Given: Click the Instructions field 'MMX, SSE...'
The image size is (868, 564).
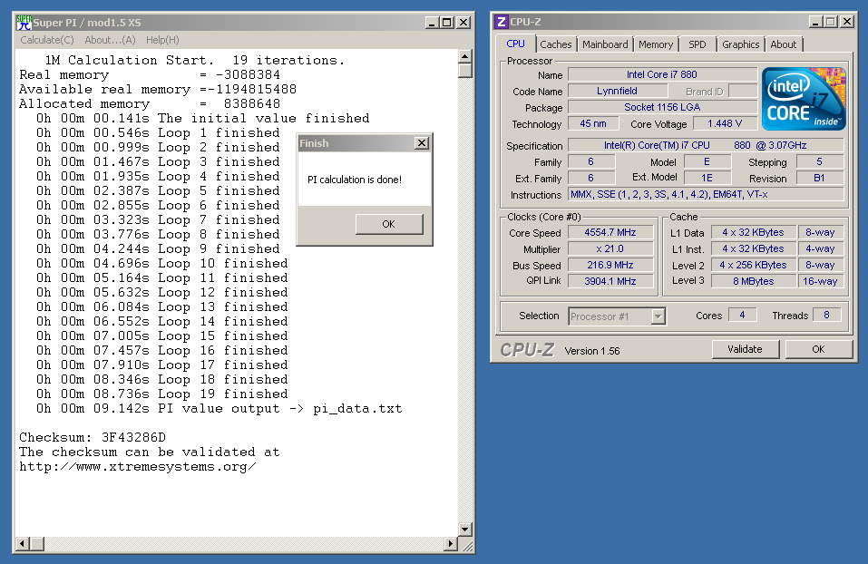Looking at the screenshot, I should pos(706,194).
